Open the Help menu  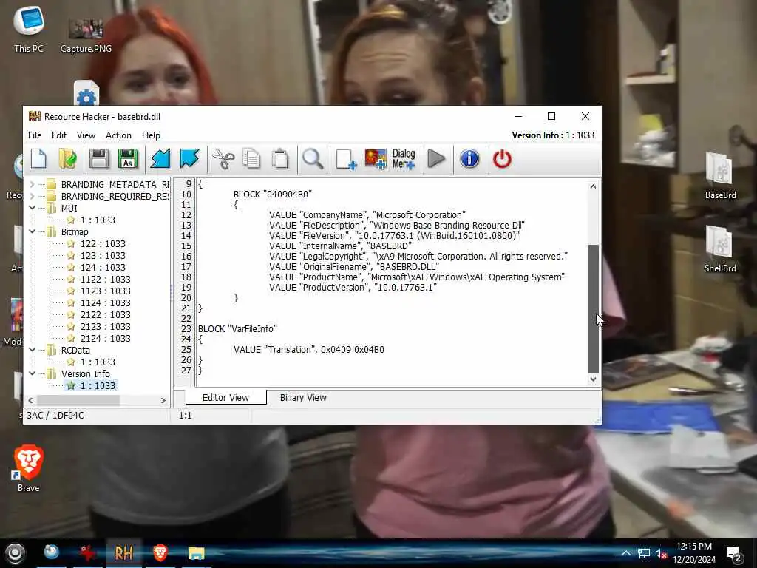tap(151, 135)
